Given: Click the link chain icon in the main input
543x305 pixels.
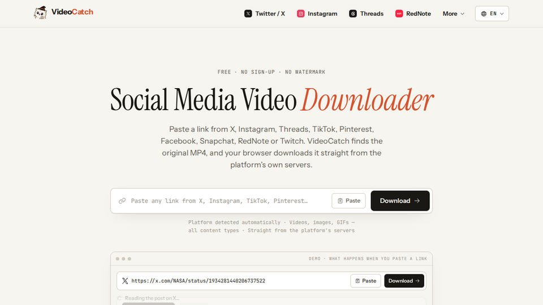Looking at the screenshot, I should click(122, 201).
